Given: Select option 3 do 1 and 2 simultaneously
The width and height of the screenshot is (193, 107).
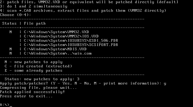Looking at the screenshot, I should tap(34, 6).
